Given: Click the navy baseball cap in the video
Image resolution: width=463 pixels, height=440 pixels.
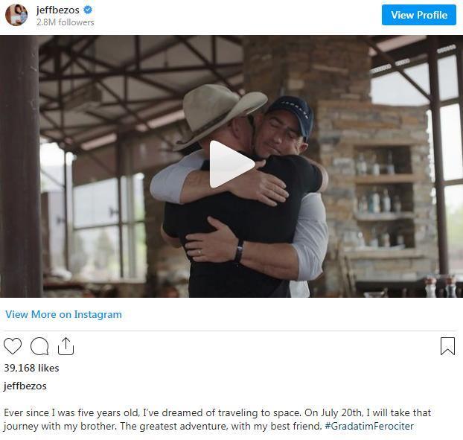Looking at the screenshot, I should coord(291,115).
